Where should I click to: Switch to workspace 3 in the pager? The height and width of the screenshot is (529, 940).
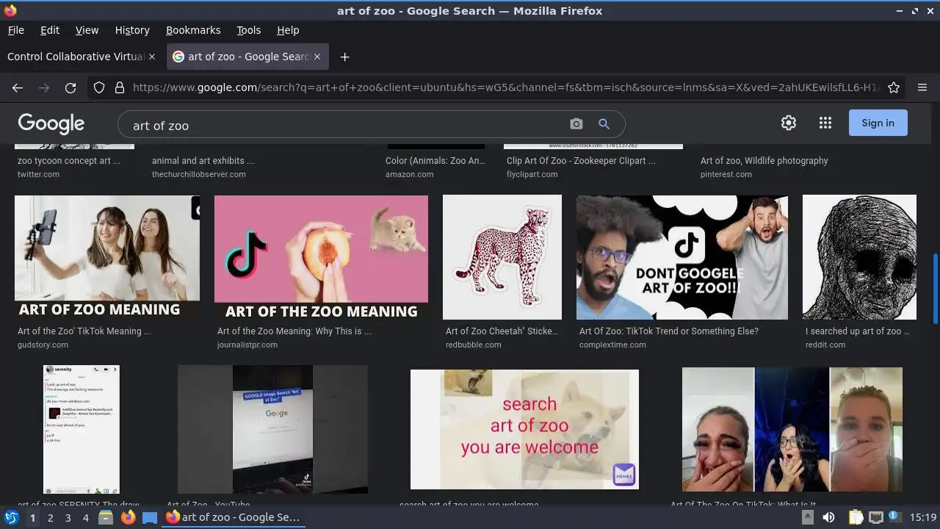pyautogui.click(x=68, y=517)
